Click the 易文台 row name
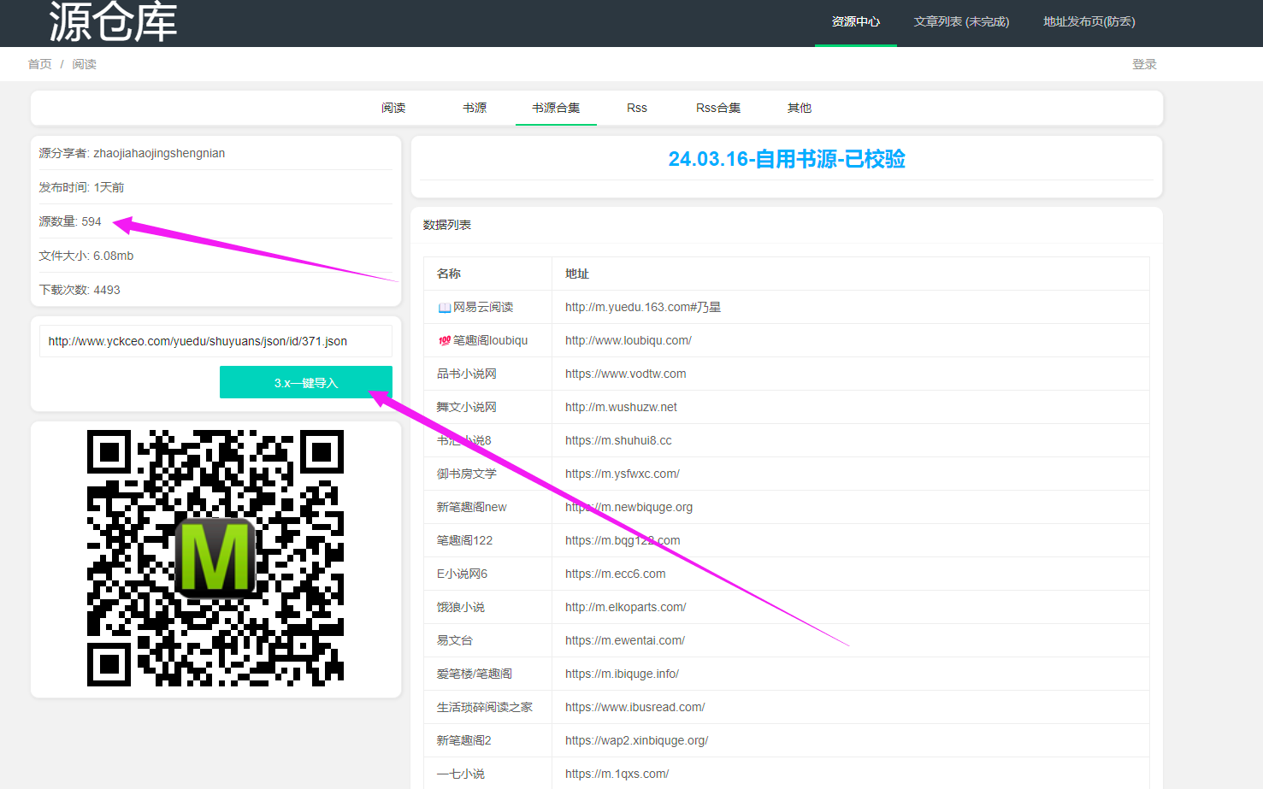 point(454,640)
